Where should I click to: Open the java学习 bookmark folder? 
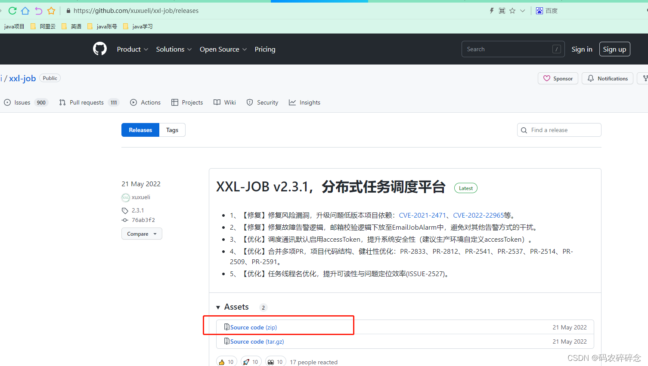coord(138,26)
